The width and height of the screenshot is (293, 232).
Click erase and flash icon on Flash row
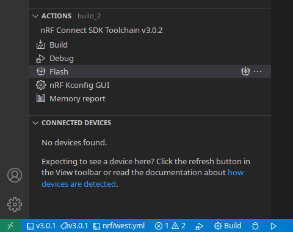245,71
